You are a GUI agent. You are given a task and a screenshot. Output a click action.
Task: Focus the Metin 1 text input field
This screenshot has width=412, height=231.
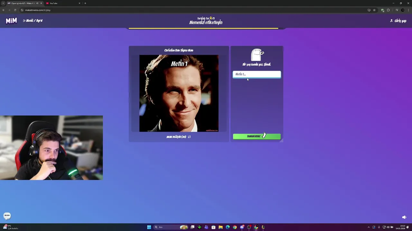coord(257,74)
